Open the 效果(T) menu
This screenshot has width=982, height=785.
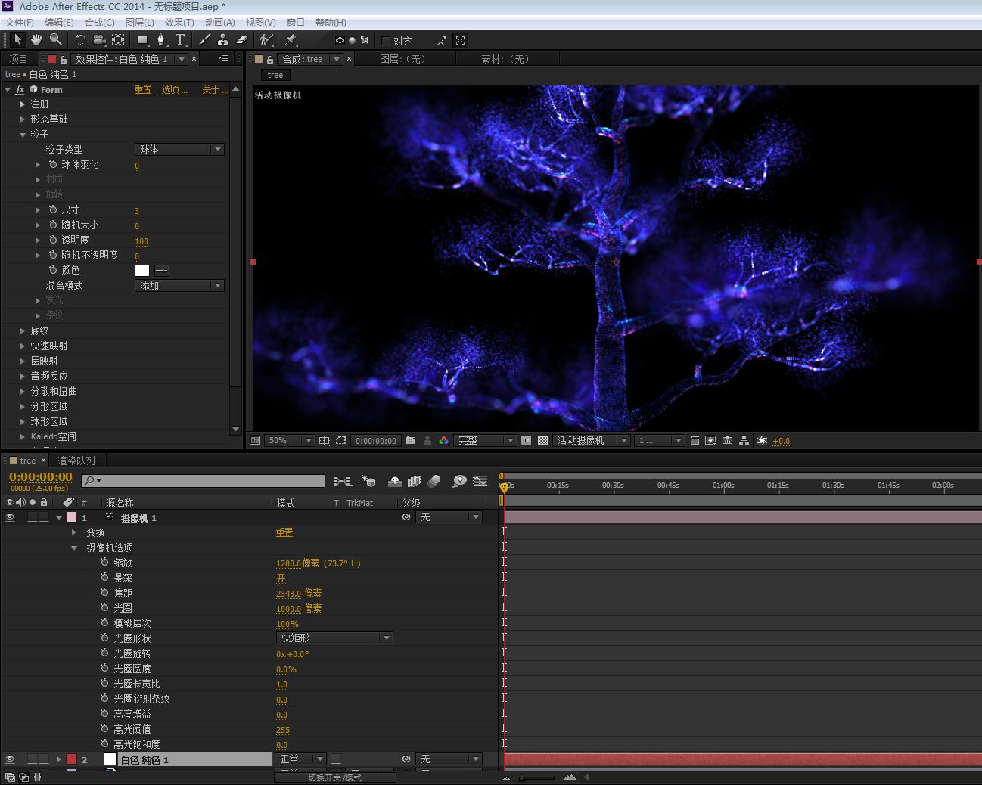click(179, 22)
